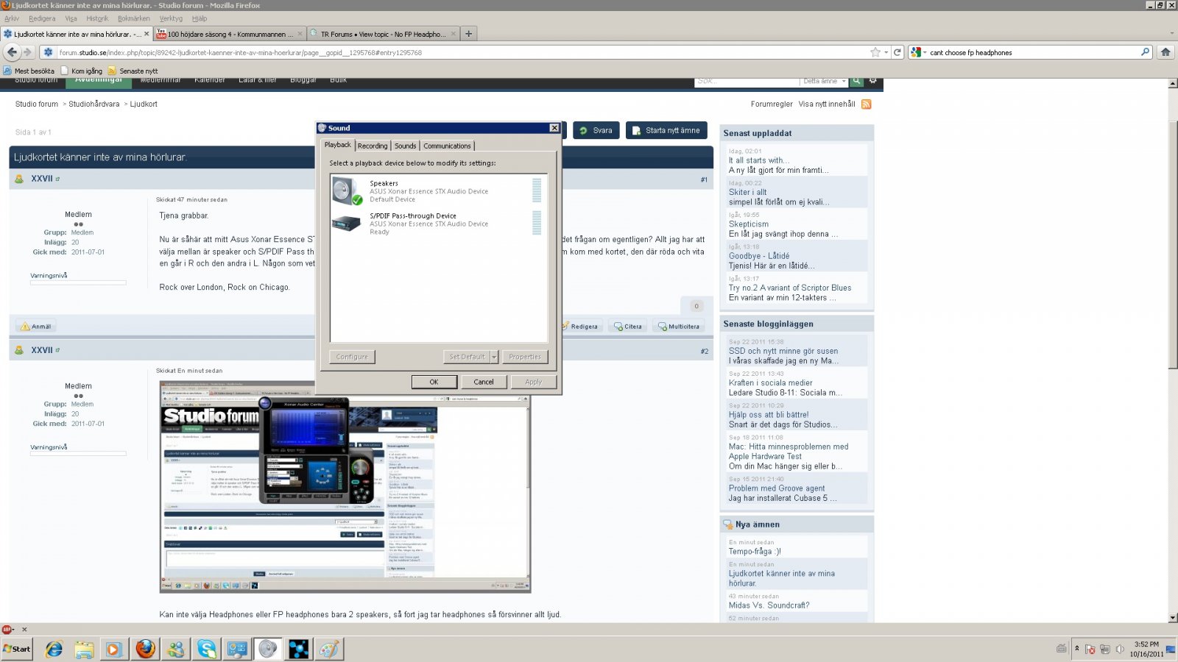Click the Multicitera button
The width and height of the screenshot is (1178, 662).
coord(679,326)
